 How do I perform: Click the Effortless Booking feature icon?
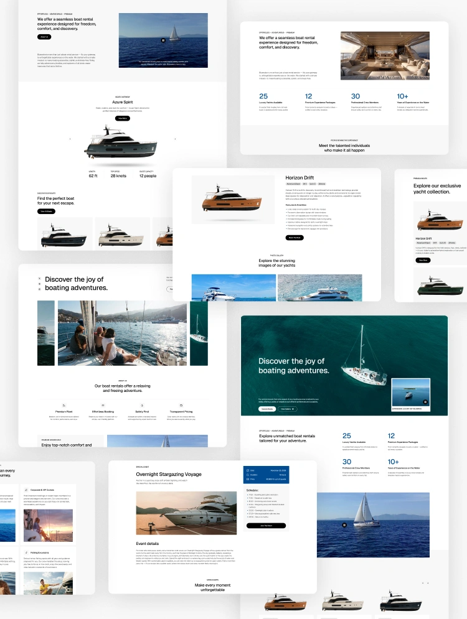pyautogui.click(x=103, y=404)
